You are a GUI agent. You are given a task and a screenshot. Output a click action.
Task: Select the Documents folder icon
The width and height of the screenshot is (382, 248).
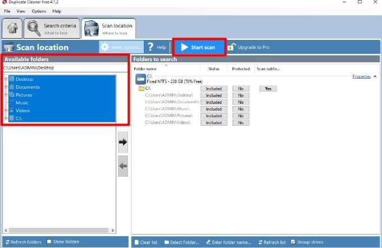(x=11, y=86)
